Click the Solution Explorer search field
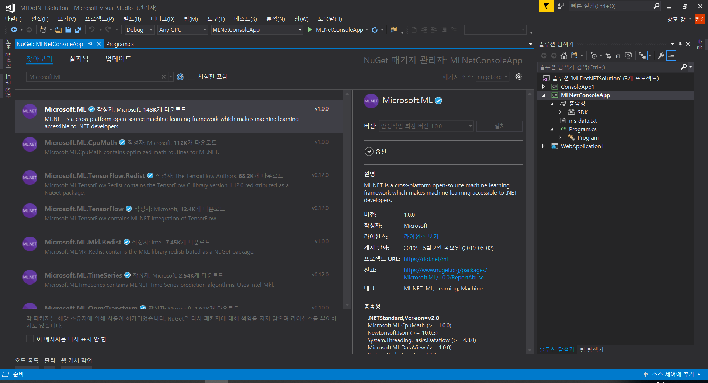 point(609,67)
